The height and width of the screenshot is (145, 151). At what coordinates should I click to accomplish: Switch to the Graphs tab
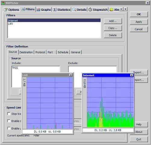[44, 10]
